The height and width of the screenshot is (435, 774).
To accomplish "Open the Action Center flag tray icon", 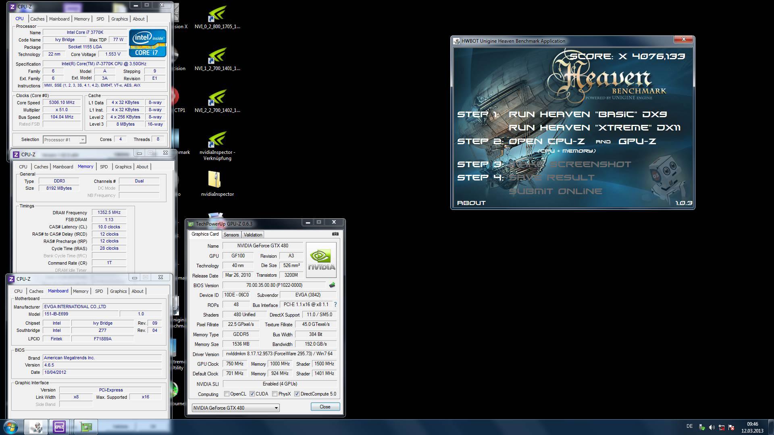I will (x=731, y=427).
